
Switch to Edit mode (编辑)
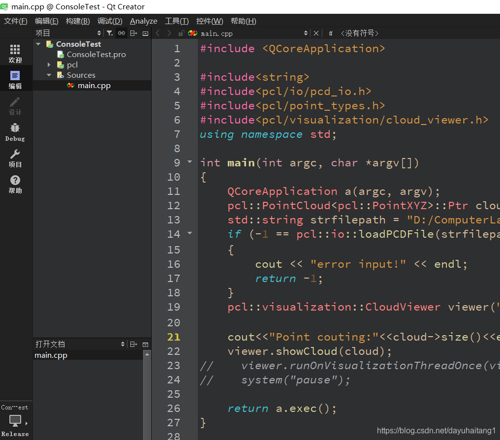click(15, 80)
